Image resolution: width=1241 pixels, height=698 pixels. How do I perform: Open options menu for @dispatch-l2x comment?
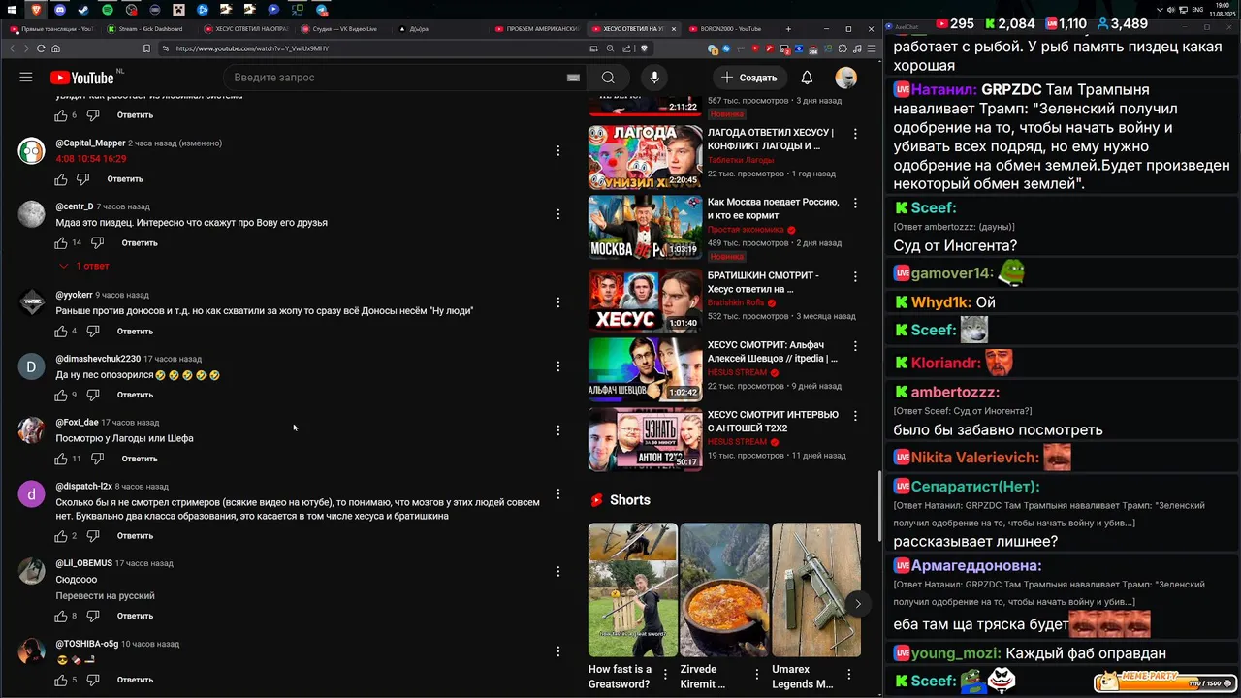557,493
